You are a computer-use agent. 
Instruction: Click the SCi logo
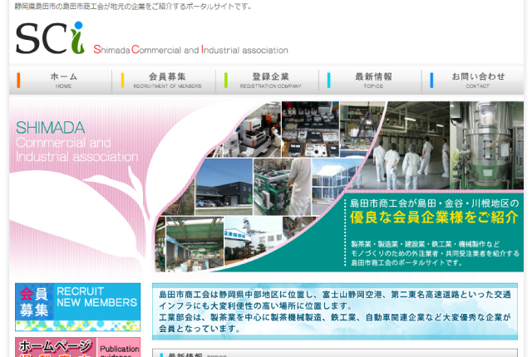(50, 38)
